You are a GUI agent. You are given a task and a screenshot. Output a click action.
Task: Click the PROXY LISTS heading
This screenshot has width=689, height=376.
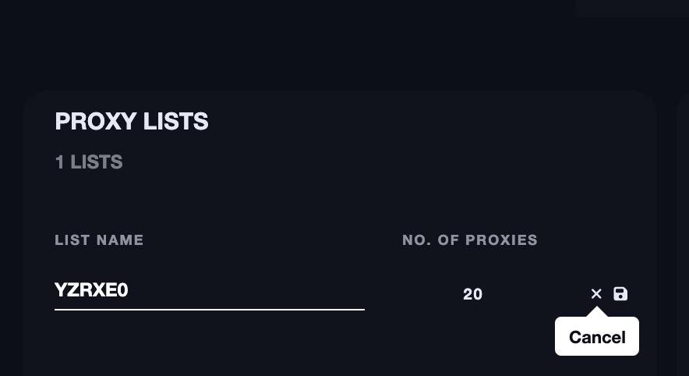click(x=132, y=122)
